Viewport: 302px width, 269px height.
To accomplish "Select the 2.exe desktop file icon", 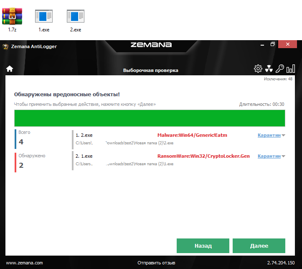I will 76,16.
